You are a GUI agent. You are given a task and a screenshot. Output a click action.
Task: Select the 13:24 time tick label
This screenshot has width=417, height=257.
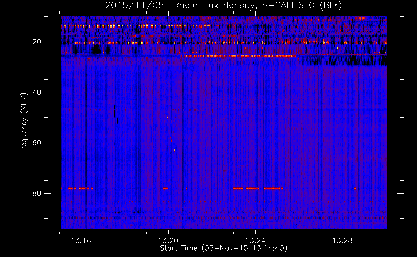tap(255, 241)
